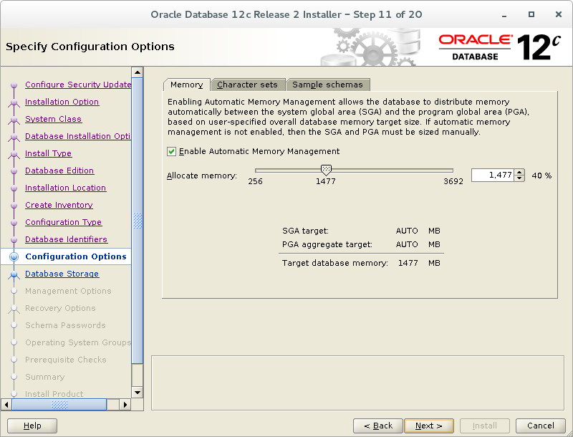
Task: Click the left arrow of the horizontal scrollbar
Action: pos(6,405)
